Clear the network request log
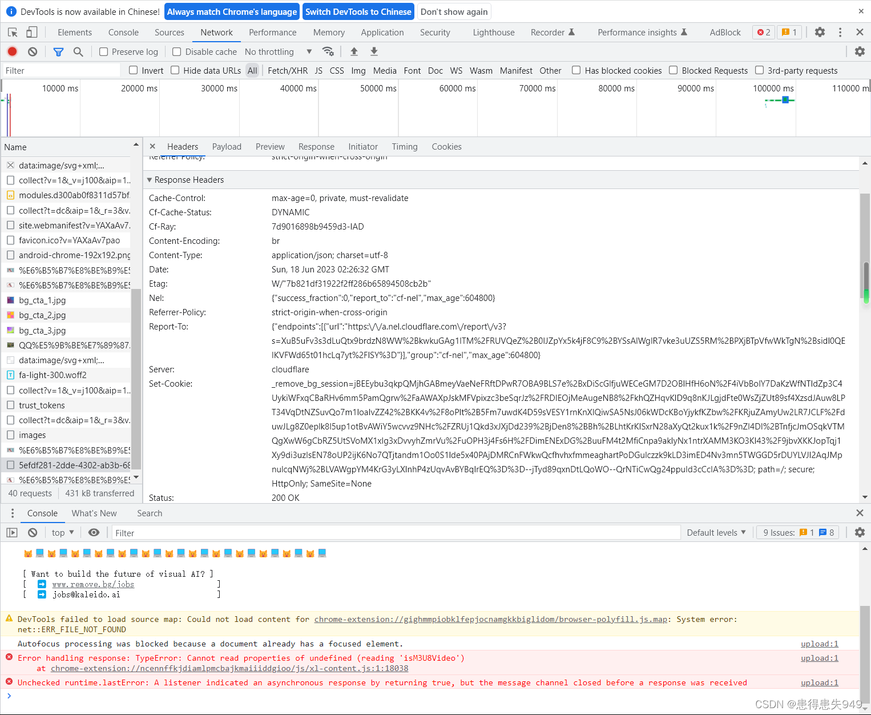Screen dimensions: 871x715 [x=33, y=51]
